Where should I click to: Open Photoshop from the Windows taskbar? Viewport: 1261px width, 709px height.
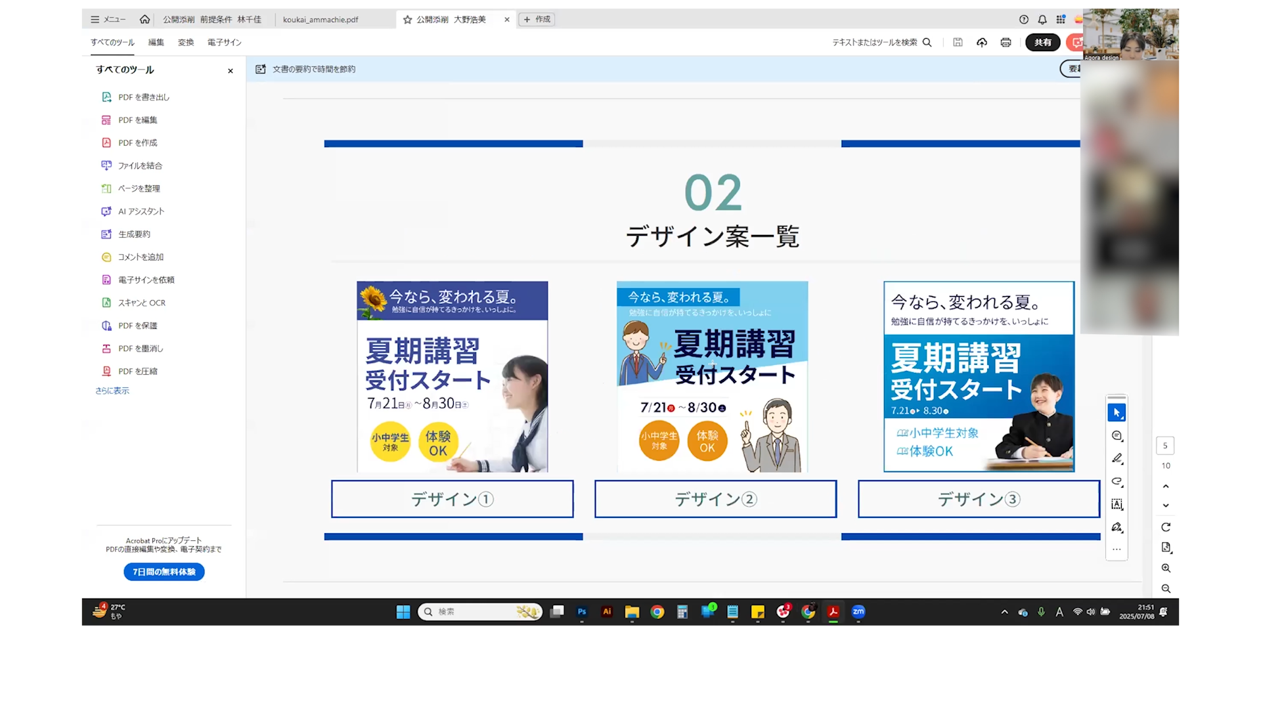[x=582, y=612]
